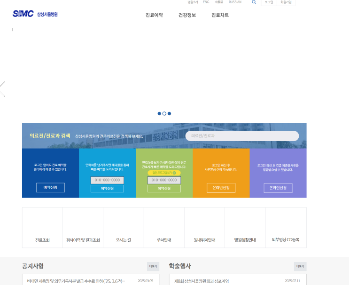
Task: Click 온라인신청 in the purple panel
Action: (x=278, y=188)
